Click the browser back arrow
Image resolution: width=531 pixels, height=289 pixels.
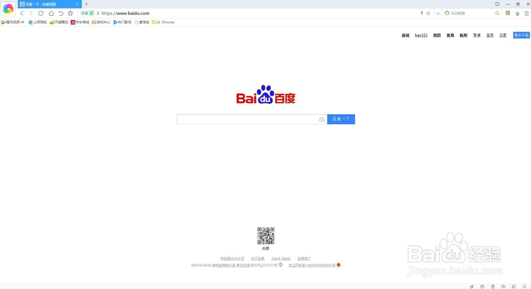22,13
